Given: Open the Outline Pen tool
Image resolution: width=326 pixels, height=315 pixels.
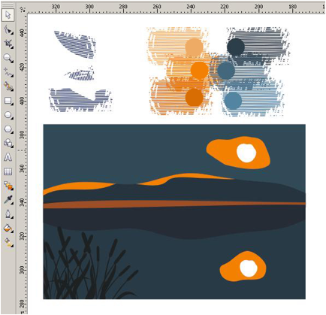Looking at the screenshot, I should pos(8,214).
